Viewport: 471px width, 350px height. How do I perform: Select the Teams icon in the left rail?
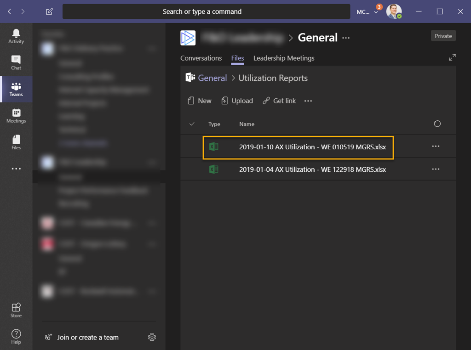click(x=16, y=90)
